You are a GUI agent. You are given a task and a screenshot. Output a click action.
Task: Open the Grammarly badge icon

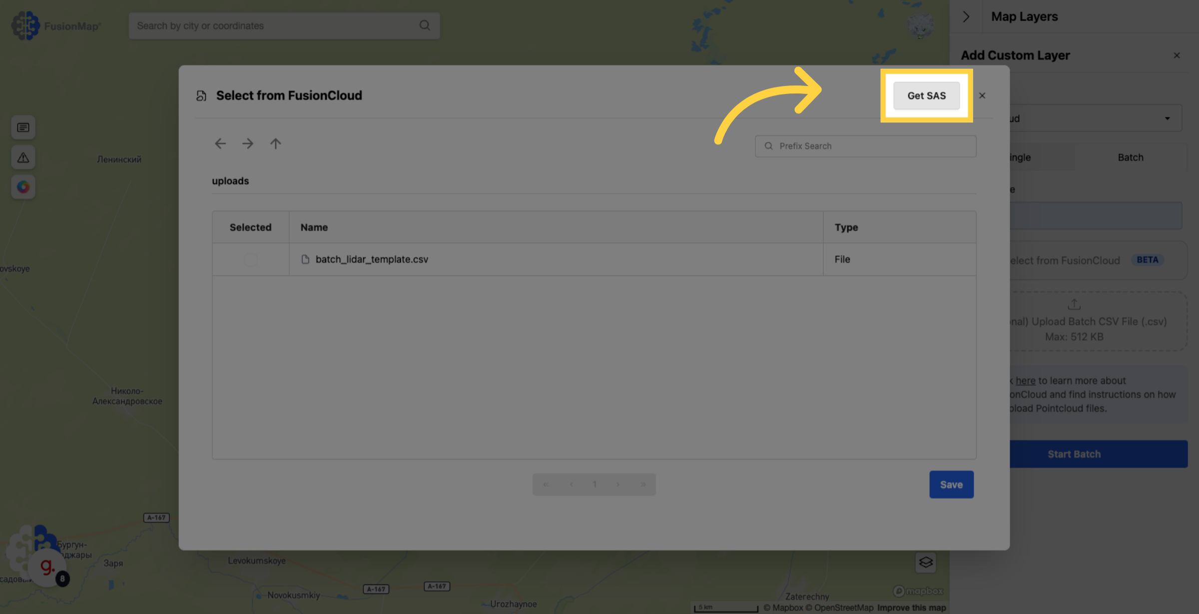click(47, 567)
